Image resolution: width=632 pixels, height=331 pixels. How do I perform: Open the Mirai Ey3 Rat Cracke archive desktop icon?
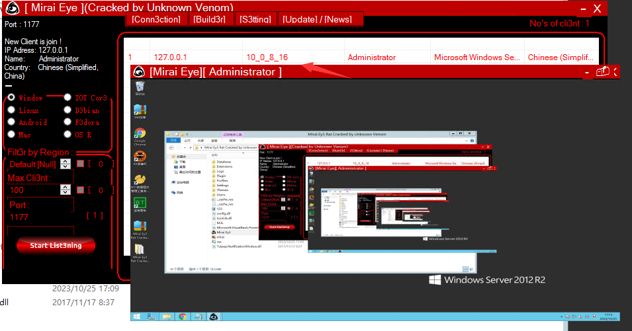click(140, 230)
